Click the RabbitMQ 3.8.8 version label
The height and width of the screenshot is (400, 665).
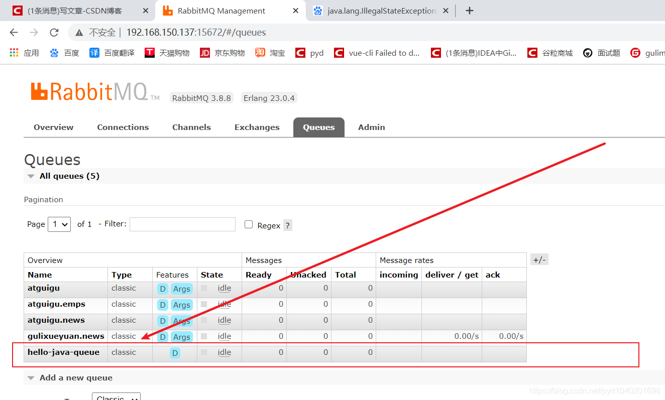201,98
